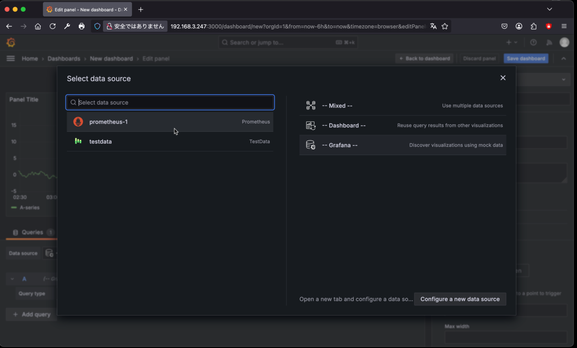Choose the -- Grafana -- data source

pos(402,145)
